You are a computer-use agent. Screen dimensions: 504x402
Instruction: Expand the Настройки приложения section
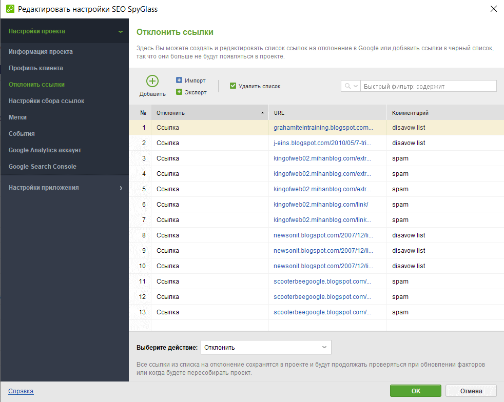121,188
